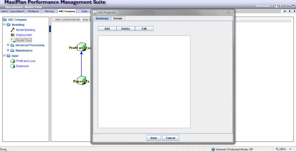Click the Expenses cube icon in the sidebar
This screenshot has width=296, height=152.
click(13, 66)
